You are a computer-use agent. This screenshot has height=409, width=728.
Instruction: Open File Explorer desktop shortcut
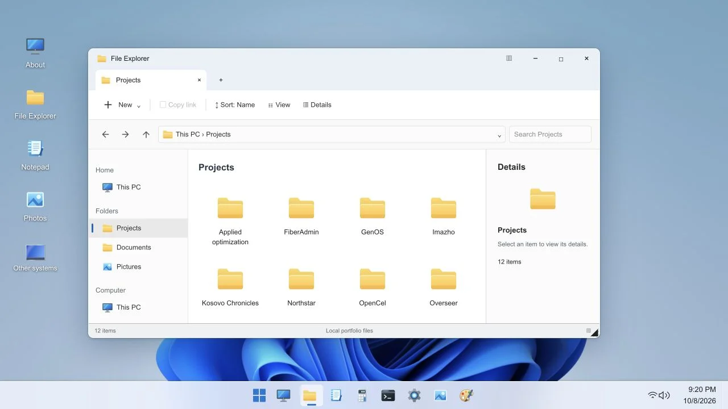35,105
